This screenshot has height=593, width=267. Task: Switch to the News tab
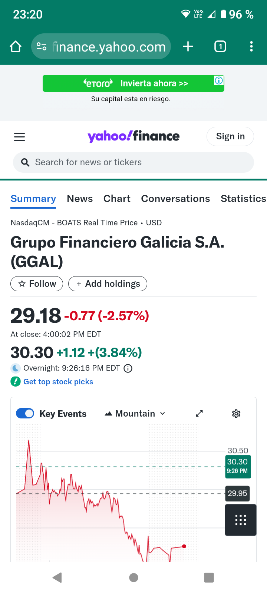pyautogui.click(x=80, y=199)
